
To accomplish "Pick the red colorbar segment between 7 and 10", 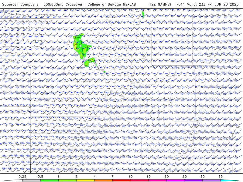I will pyautogui.click(x=122, y=180).
